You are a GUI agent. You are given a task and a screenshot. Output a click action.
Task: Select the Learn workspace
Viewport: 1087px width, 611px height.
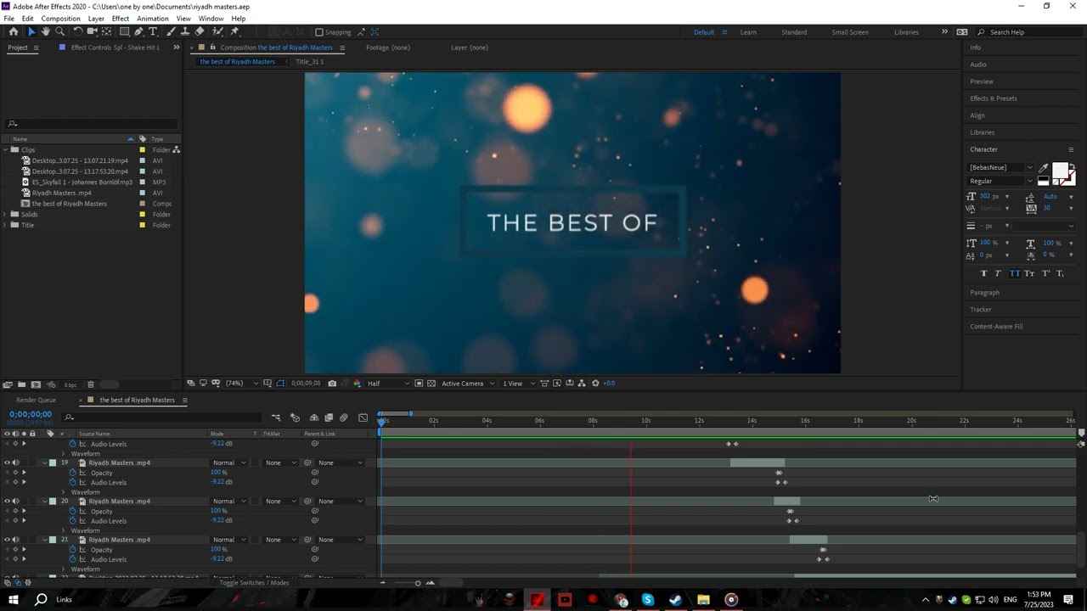[x=748, y=32]
